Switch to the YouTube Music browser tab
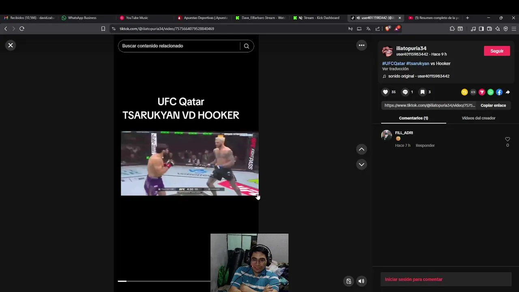The width and height of the screenshot is (519, 292). click(137, 18)
